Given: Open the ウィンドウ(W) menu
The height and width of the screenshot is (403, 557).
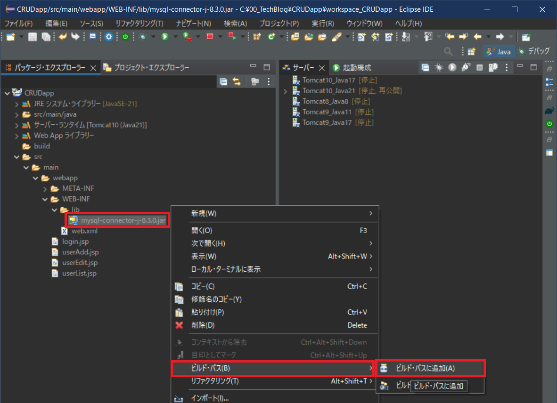Looking at the screenshot, I should (x=364, y=24).
